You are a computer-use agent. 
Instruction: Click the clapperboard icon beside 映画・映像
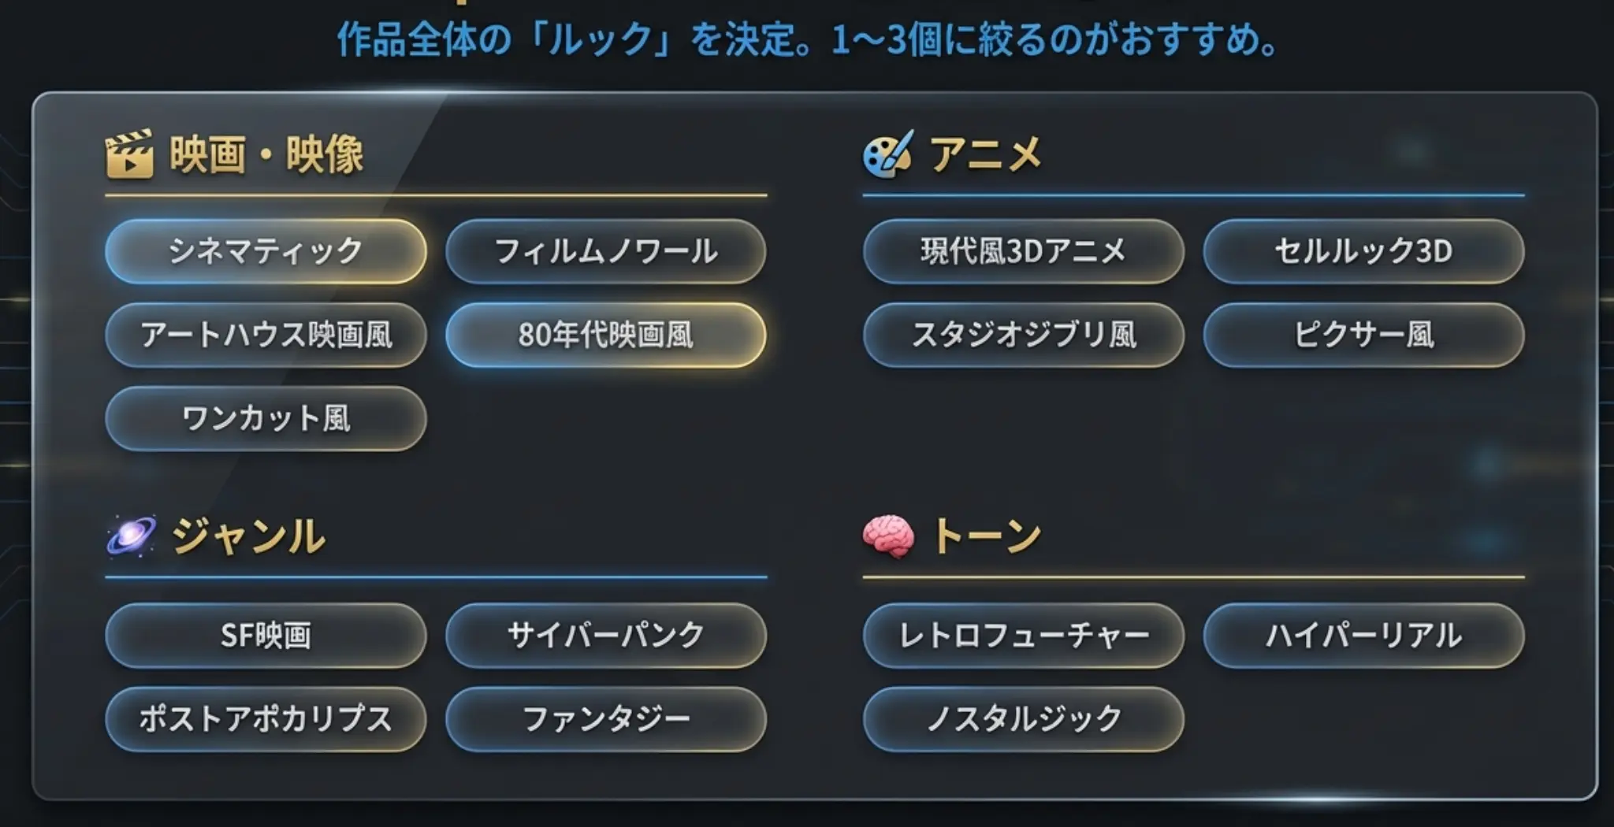pos(129,154)
